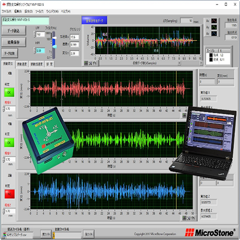Select the HPF value field showing 5.59
This screenshot has height=240, width=240.
click(40, 50)
